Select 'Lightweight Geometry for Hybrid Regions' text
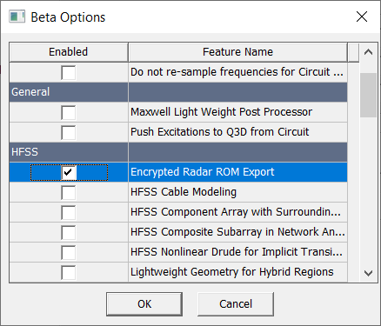This screenshot has width=381, height=326. point(232,272)
